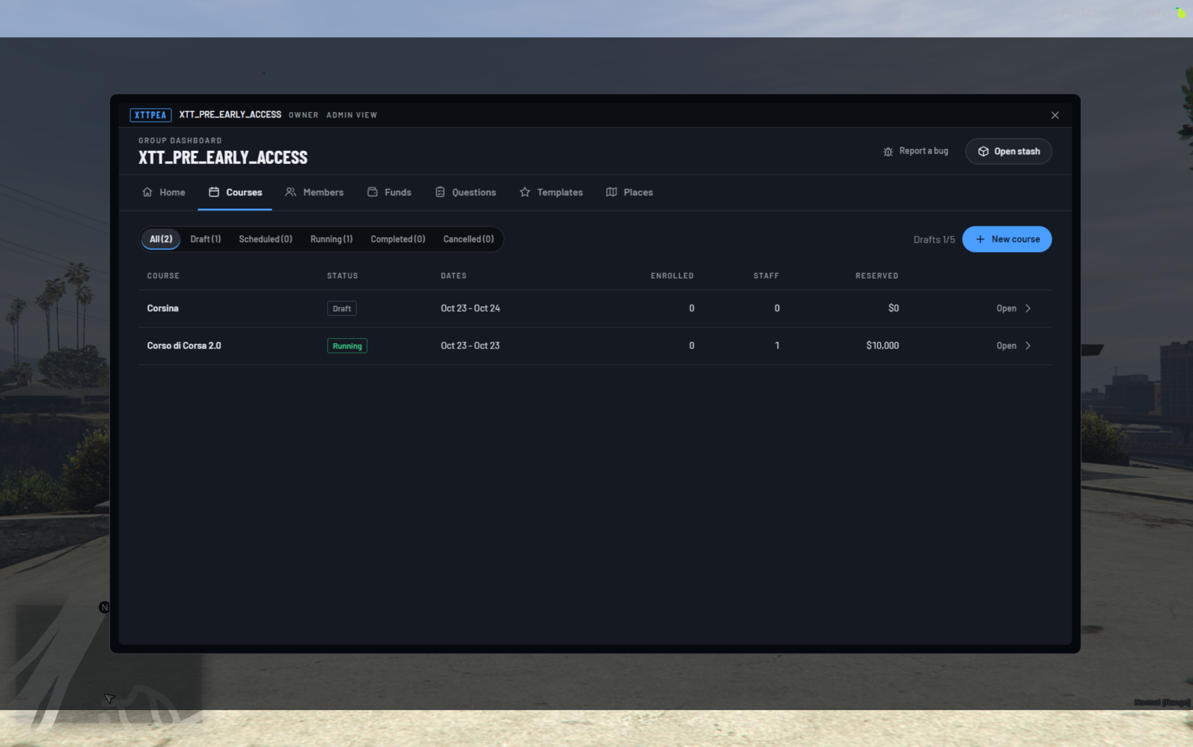The width and height of the screenshot is (1193, 747).
Task: Click the Drafts 1/5 counter
Action: point(934,240)
